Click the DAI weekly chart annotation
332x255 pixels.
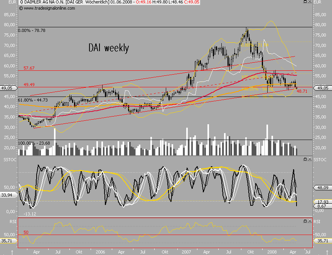click(108, 48)
